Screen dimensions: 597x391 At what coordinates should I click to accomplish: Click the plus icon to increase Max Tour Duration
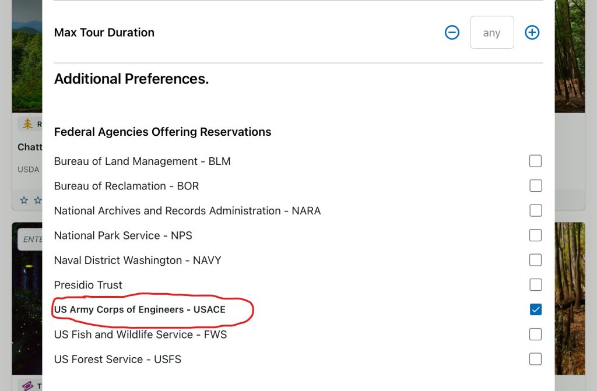coord(532,33)
